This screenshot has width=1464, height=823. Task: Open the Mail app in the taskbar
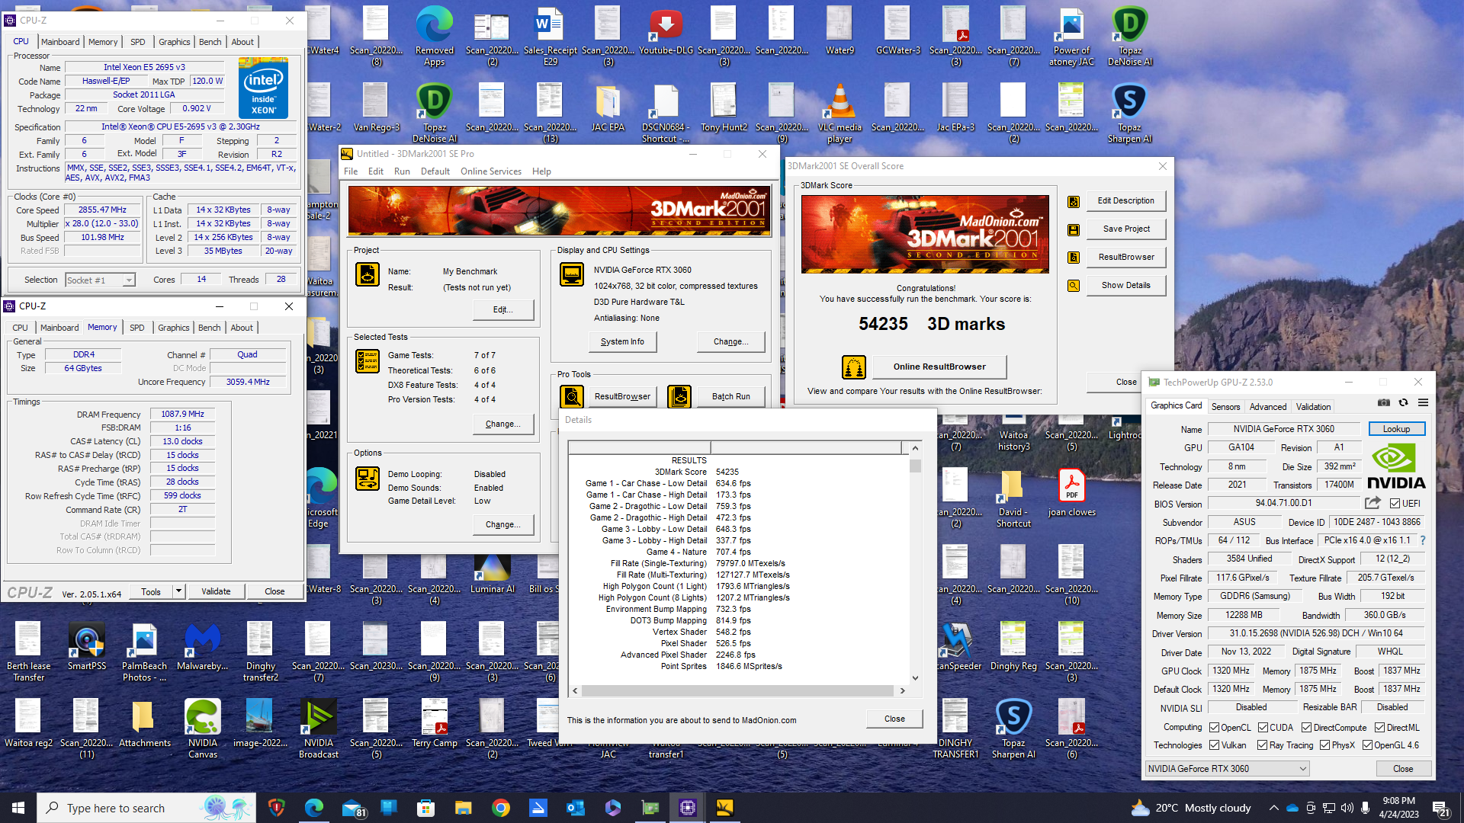[352, 808]
